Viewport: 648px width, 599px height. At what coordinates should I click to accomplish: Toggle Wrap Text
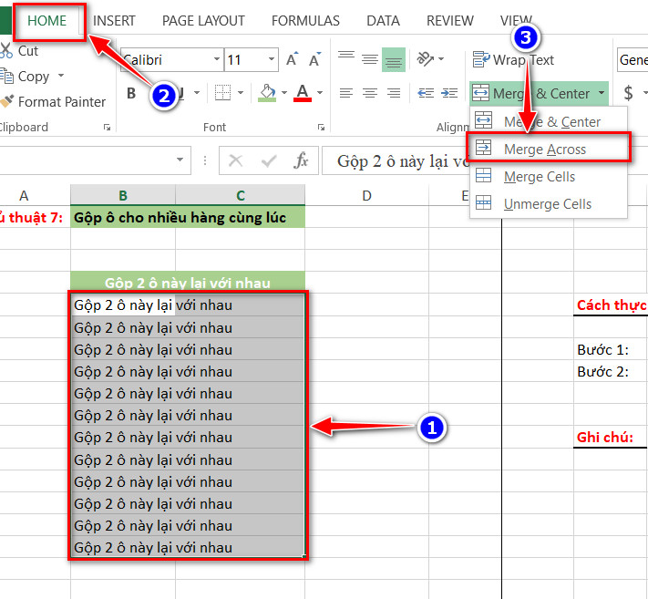pyautogui.click(x=513, y=60)
